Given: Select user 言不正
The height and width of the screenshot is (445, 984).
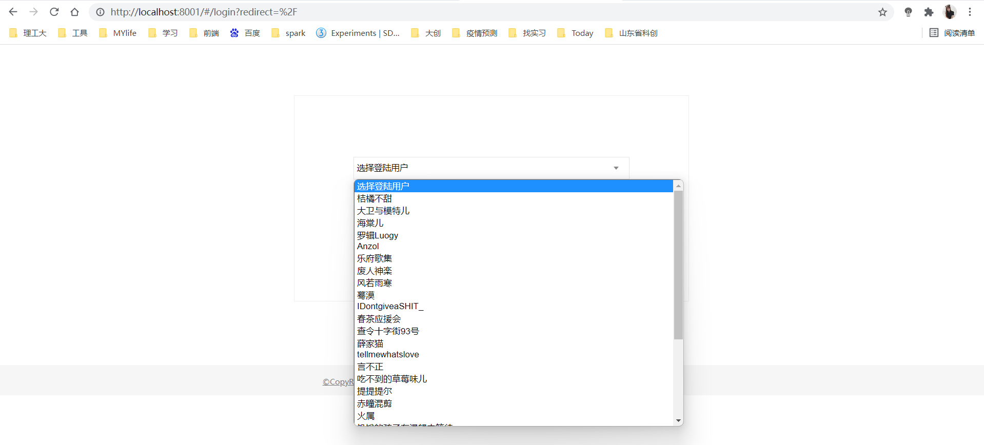Looking at the screenshot, I should 514,367.
